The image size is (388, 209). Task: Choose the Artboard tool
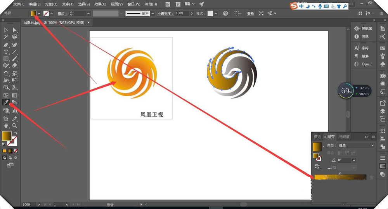(6, 119)
